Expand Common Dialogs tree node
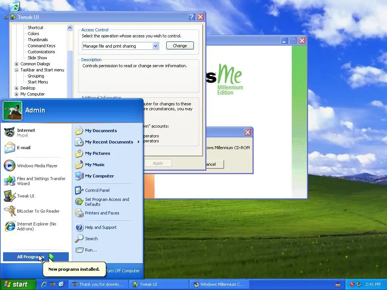The width and height of the screenshot is (387, 290). (17, 64)
